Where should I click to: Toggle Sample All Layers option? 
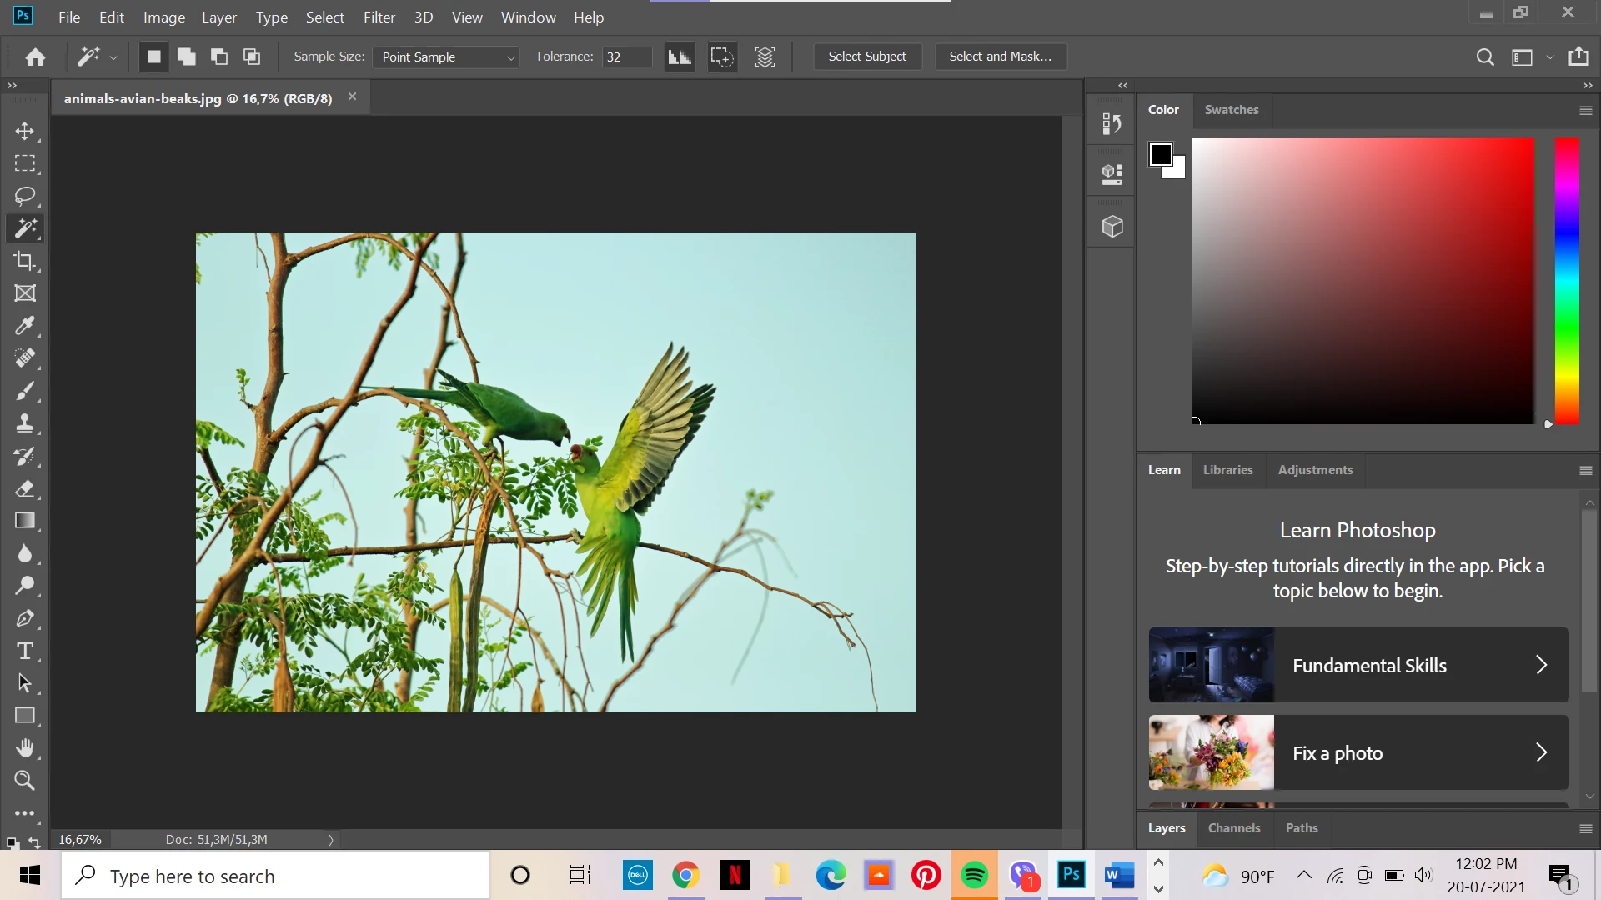[x=765, y=57]
